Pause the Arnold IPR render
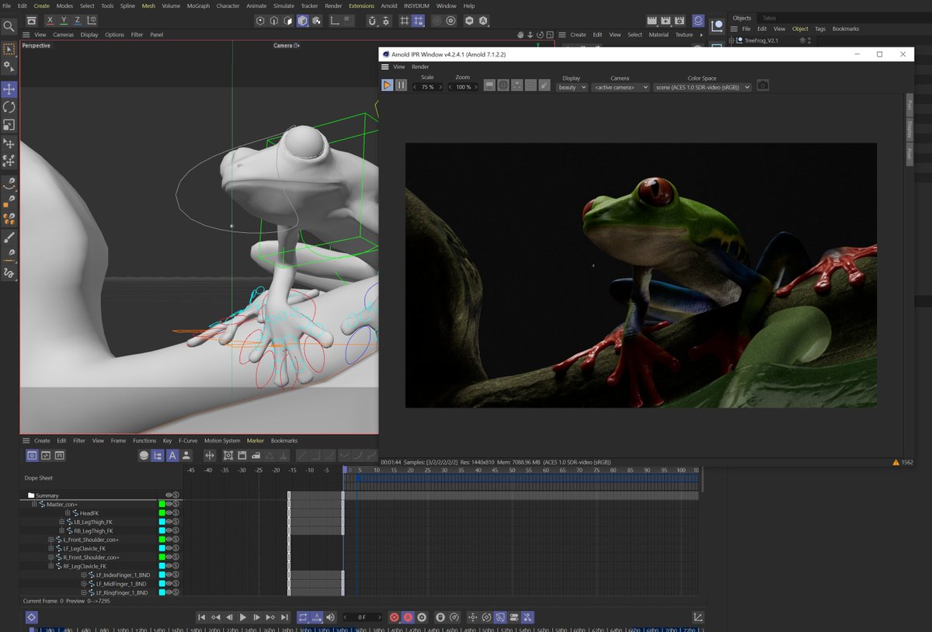This screenshot has width=932, height=632. point(401,85)
